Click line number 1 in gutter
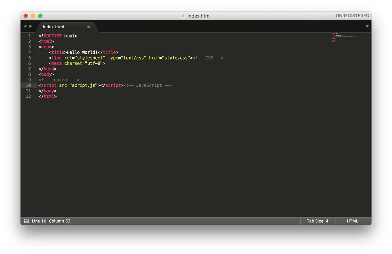The image size is (392, 254). tap(29, 36)
